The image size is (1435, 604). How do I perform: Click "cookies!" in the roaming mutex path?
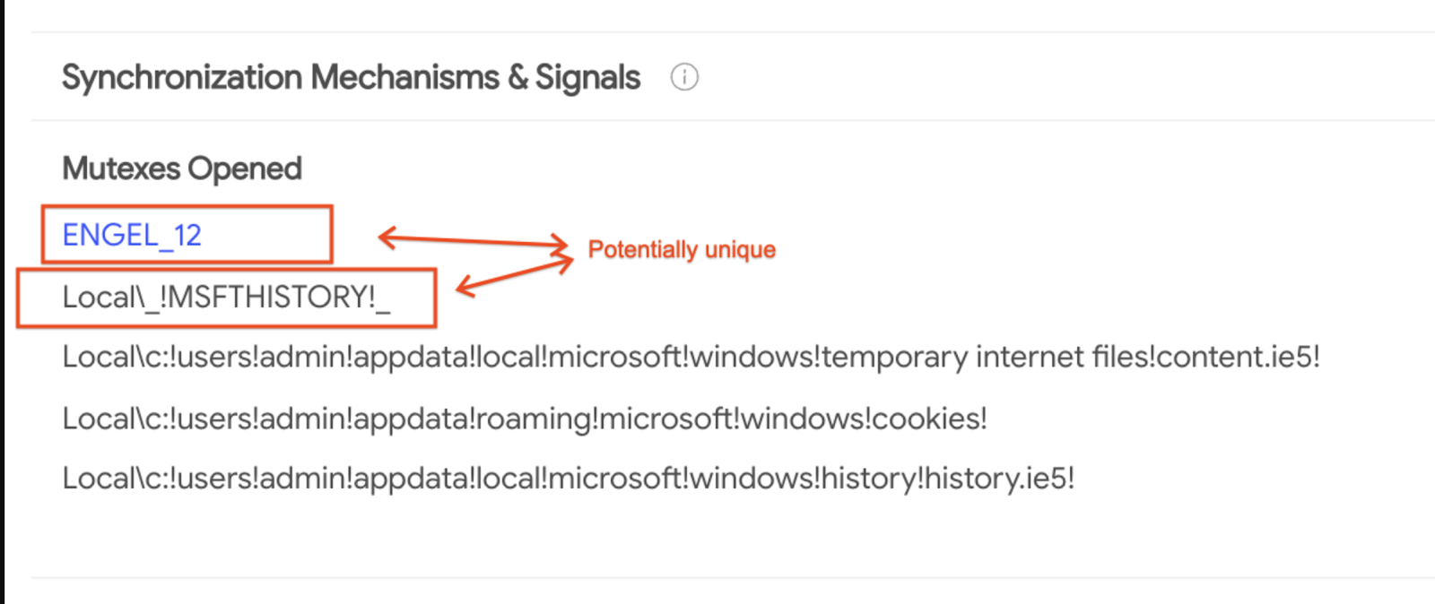[929, 418]
